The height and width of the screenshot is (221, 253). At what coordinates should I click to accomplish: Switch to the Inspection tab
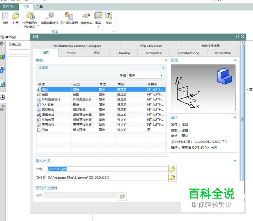tap(223, 53)
